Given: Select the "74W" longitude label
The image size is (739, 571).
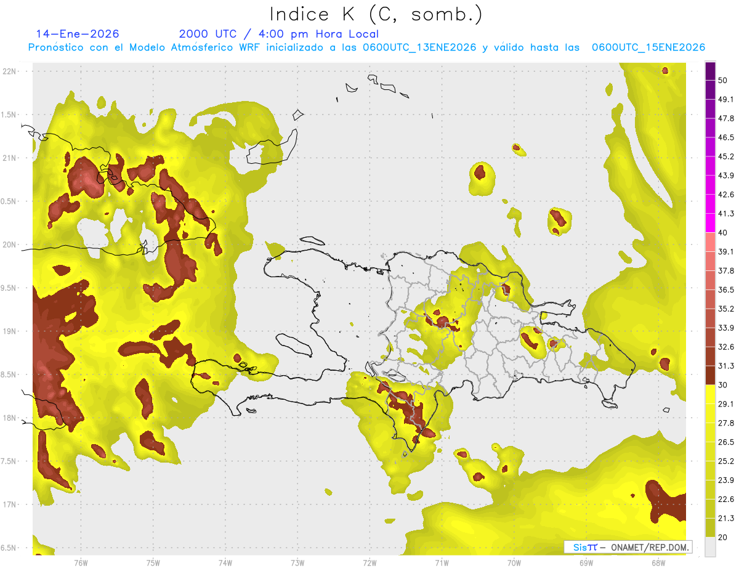Looking at the screenshot, I should click(x=225, y=562).
